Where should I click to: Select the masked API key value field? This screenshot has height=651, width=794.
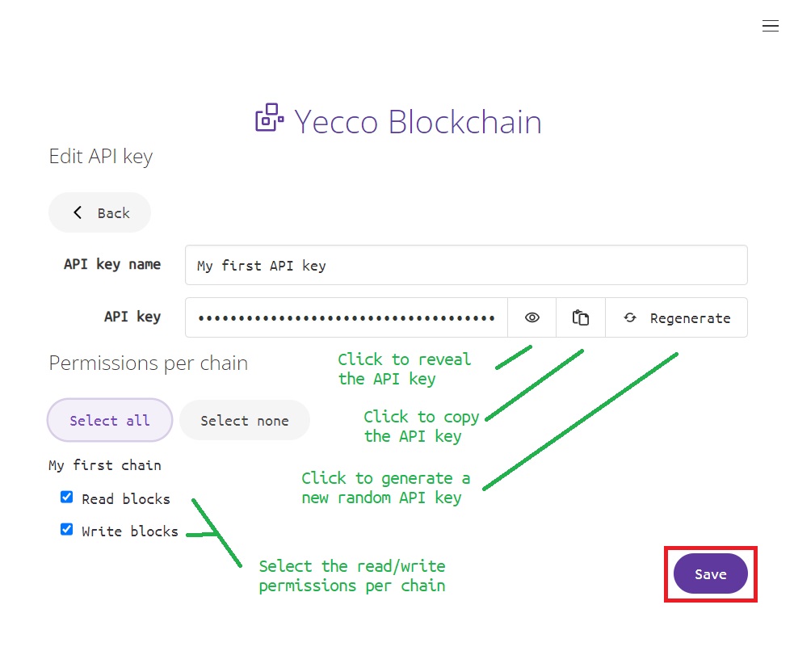click(x=347, y=317)
